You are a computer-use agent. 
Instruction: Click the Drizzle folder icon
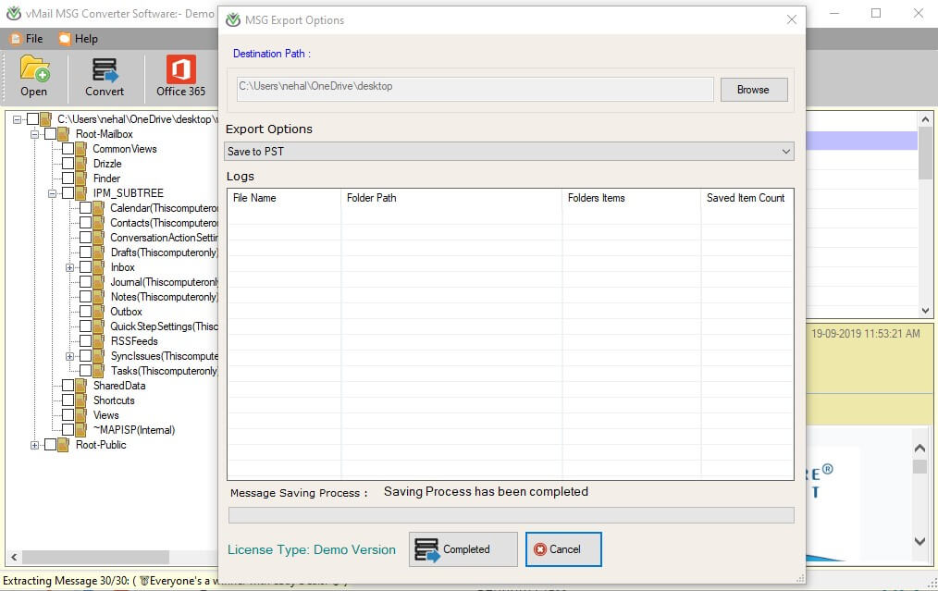pos(81,164)
